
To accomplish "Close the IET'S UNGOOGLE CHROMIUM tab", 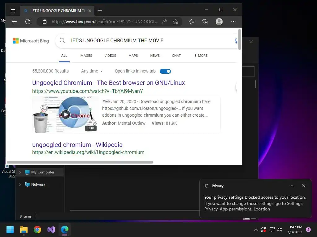I will [89, 11].
